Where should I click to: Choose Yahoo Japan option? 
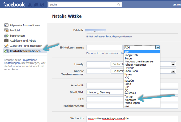coord(142,103)
